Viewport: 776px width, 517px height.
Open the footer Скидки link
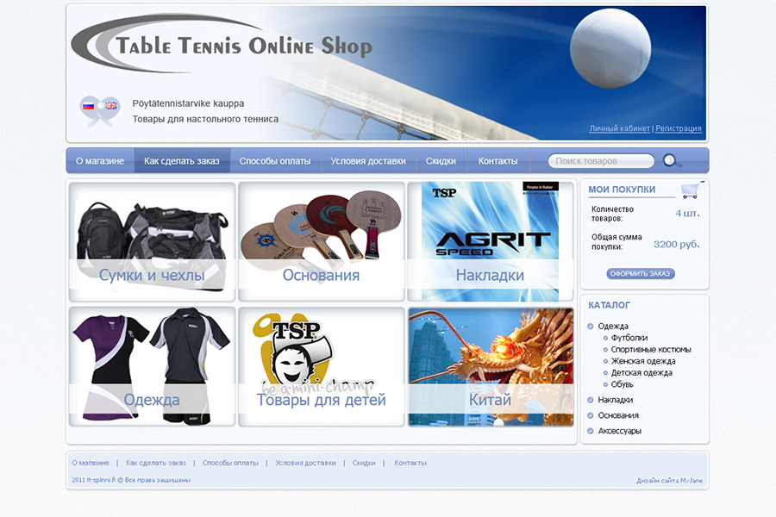coord(364,463)
